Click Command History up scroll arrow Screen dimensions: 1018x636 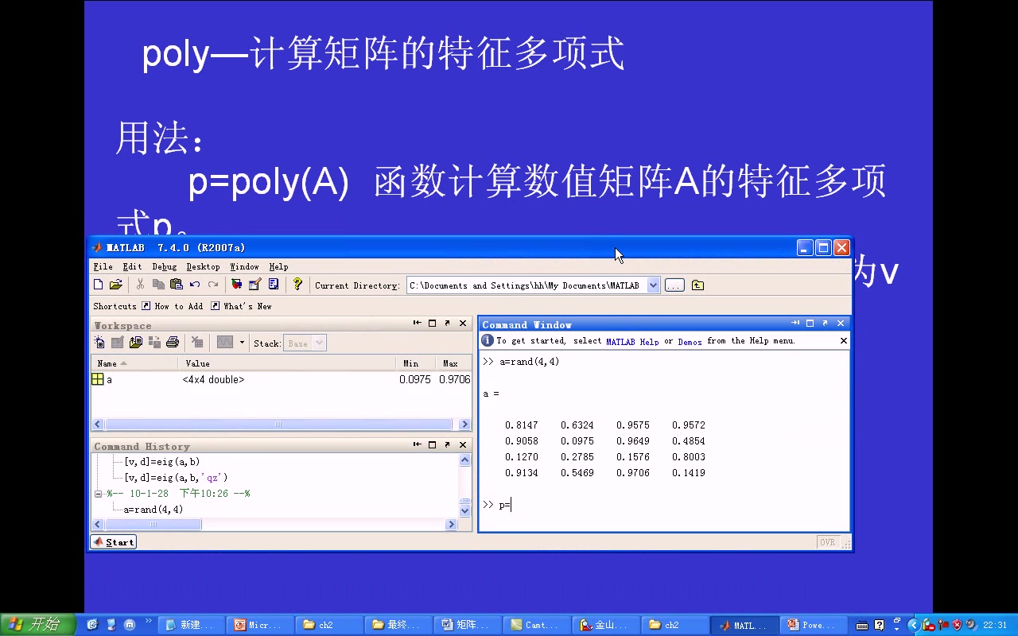(465, 460)
